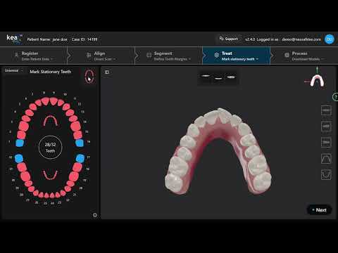The width and height of the screenshot is (338, 253).
Task: Expand the Define Tooth Margins sub-step dropdown
Action: 173,59
